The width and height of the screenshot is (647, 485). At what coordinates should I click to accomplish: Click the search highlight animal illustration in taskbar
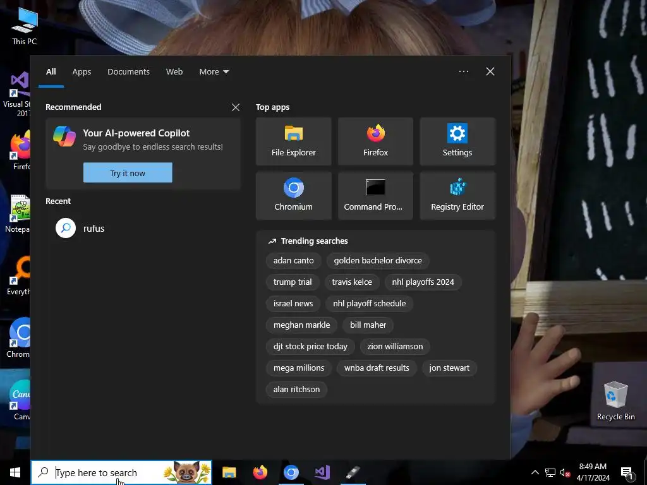186,472
